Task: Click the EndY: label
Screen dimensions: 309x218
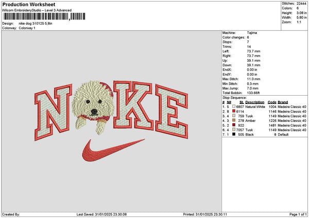Action: [227, 75]
